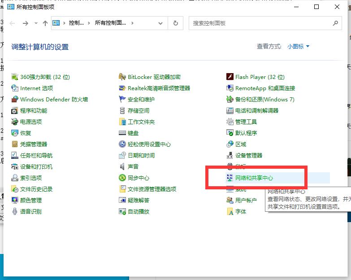This screenshot has height=280, width=351.
Task: Click the 设备管理器 icon
Action: click(x=230, y=156)
